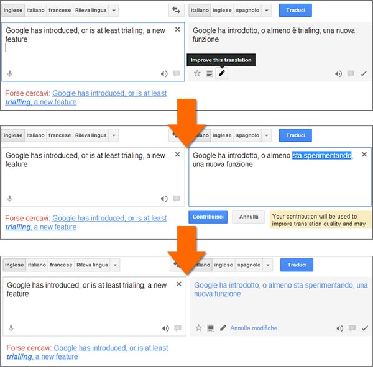The height and width of the screenshot is (367, 373).
Task: Click the checkmark rating icon in top panel
Action: coord(363,73)
